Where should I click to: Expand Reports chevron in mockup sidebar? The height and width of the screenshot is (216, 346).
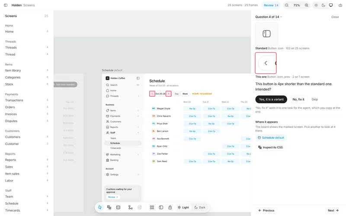138,127
